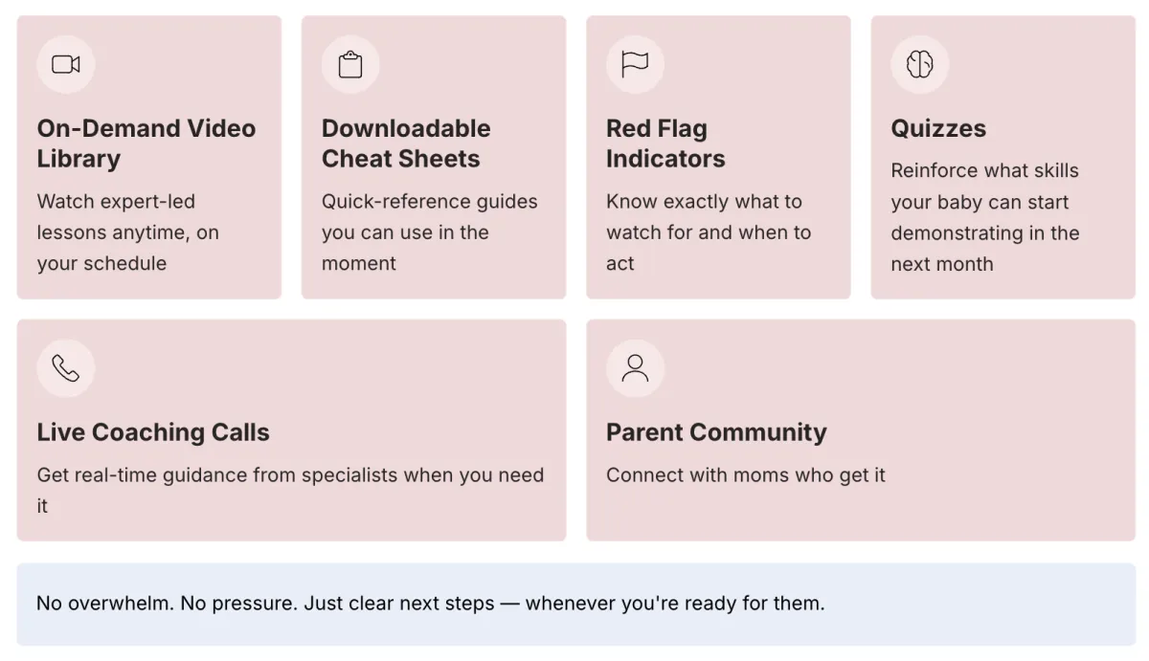Select the Downloadable Cheat Sheets heading
1149x661 pixels.
point(406,143)
